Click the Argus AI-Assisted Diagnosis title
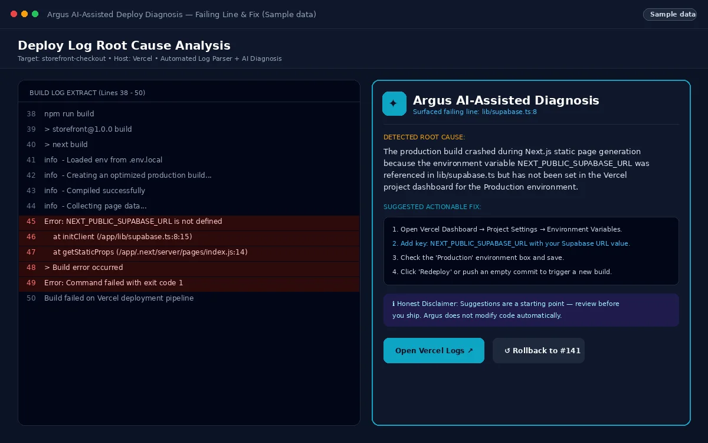 point(506,100)
